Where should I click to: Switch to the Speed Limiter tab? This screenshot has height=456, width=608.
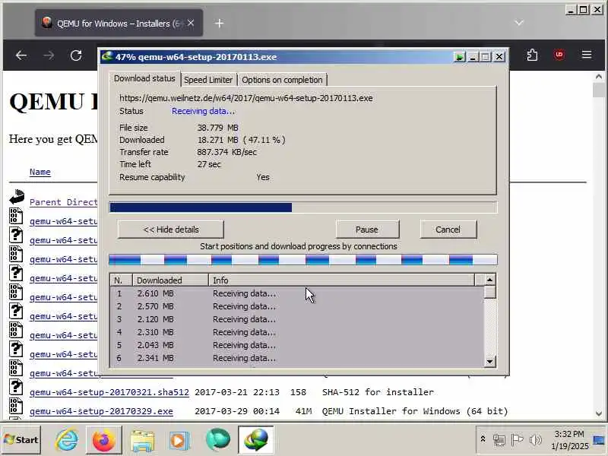[208, 80]
